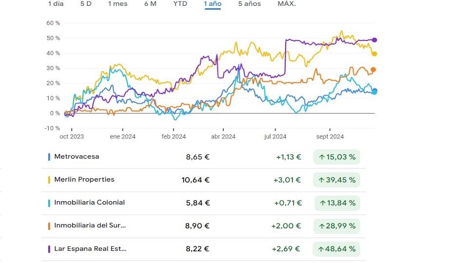This screenshot has height=263, width=468.
Task: Select the 1 día time range tab
Action: click(56, 4)
